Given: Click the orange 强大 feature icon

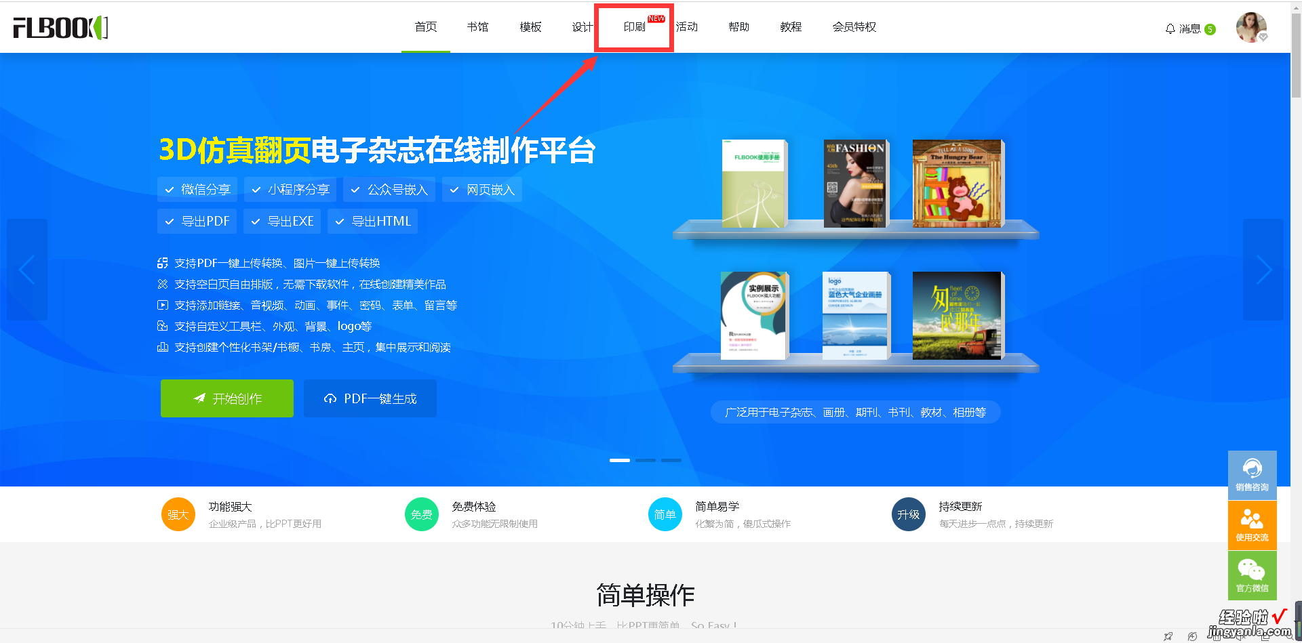Looking at the screenshot, I should (x=178, y=514).
